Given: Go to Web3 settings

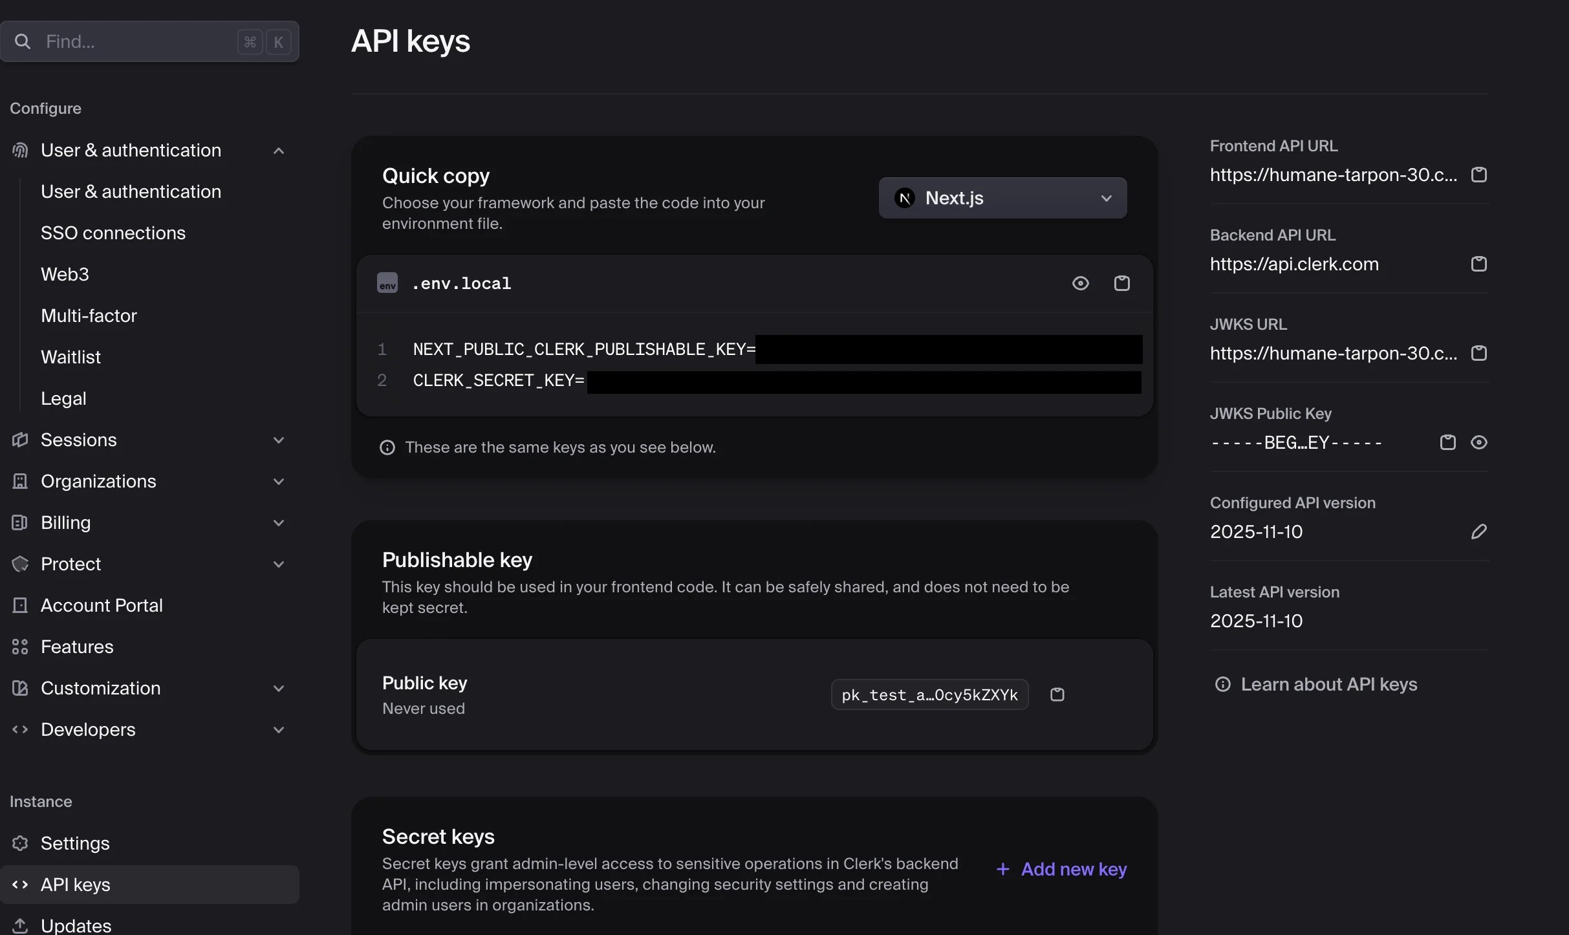Looking at the screenshot, I should pos(65,275).
